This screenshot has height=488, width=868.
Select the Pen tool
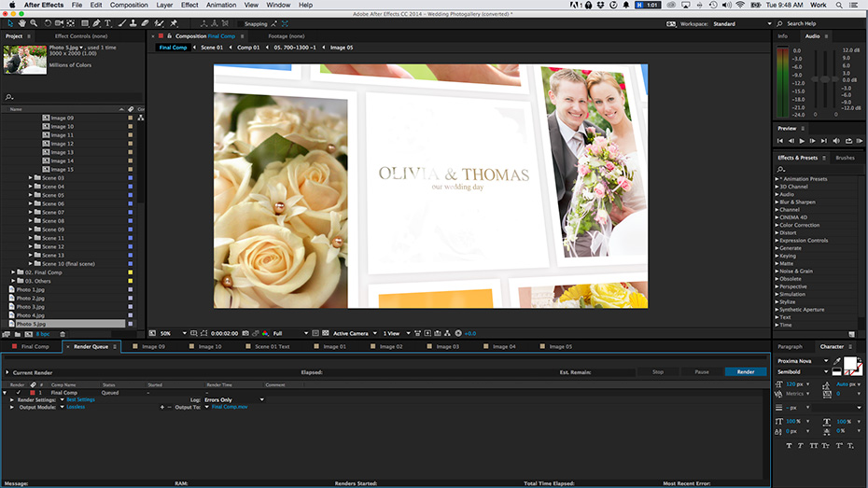[x=95, y=23]
